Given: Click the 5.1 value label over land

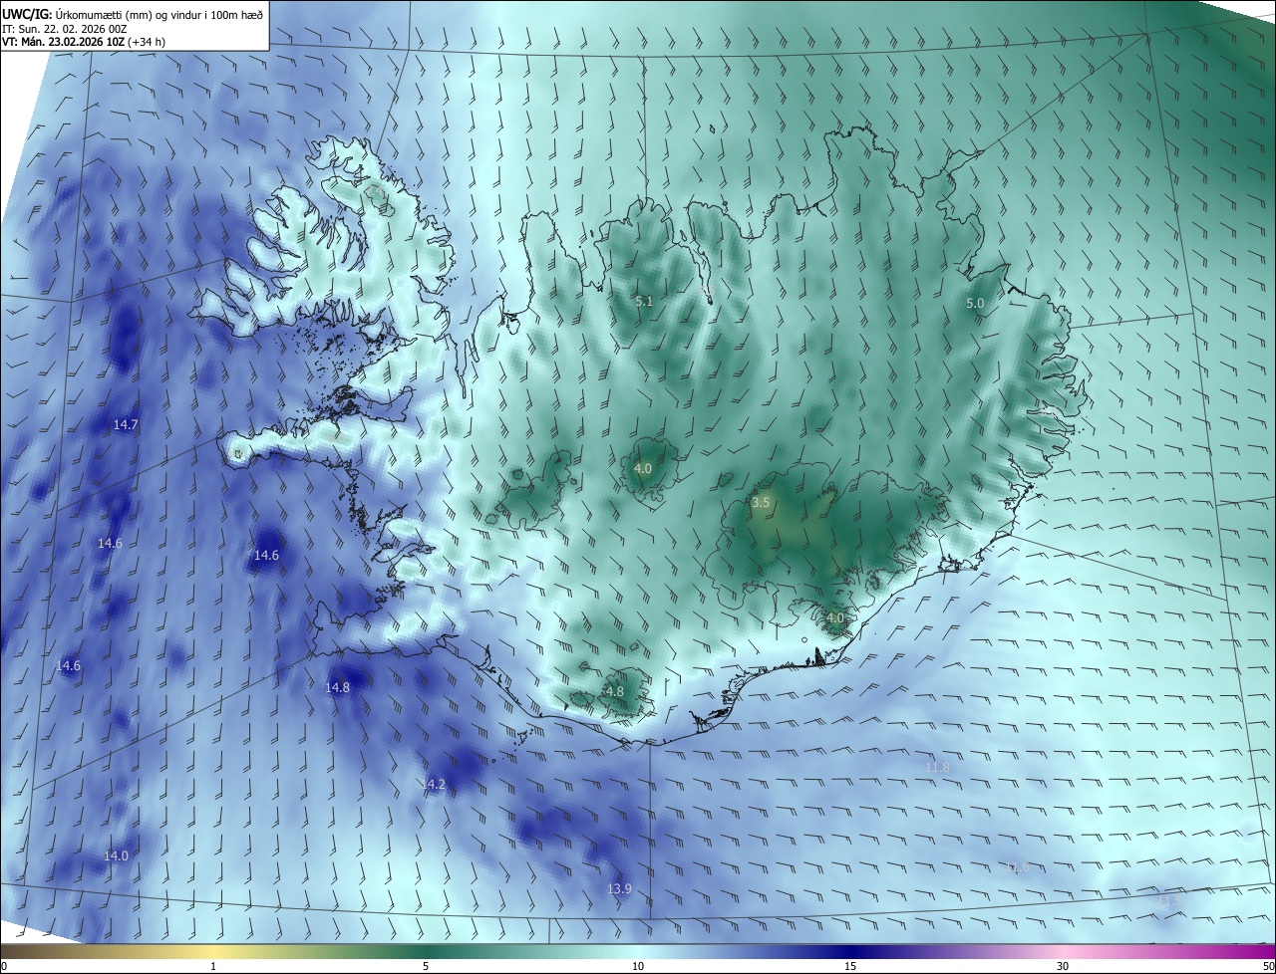Looking at the screenshot, I should pyautogui.click(x=644, y=301).
